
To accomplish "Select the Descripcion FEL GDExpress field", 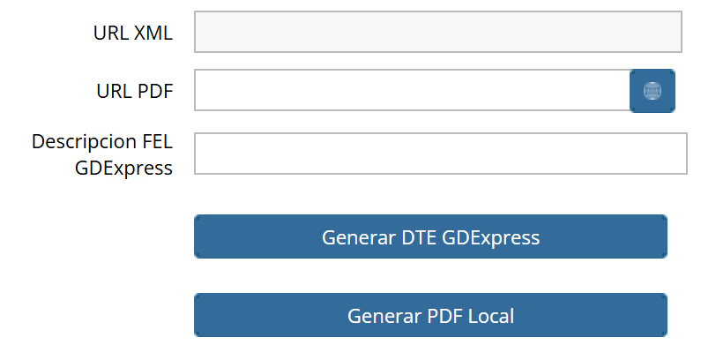I will (440, 154).
